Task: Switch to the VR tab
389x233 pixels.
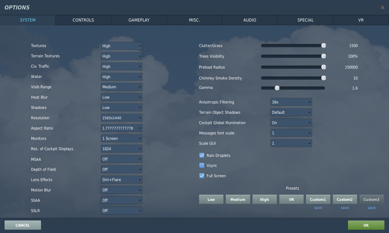Action: [361, 20]
